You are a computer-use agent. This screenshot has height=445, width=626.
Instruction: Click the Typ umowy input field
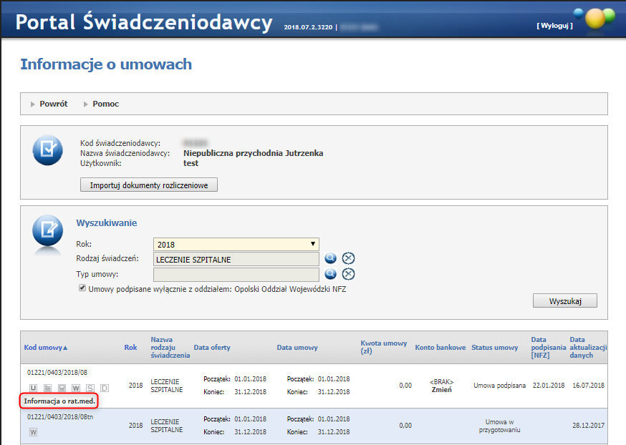(236, 275)
